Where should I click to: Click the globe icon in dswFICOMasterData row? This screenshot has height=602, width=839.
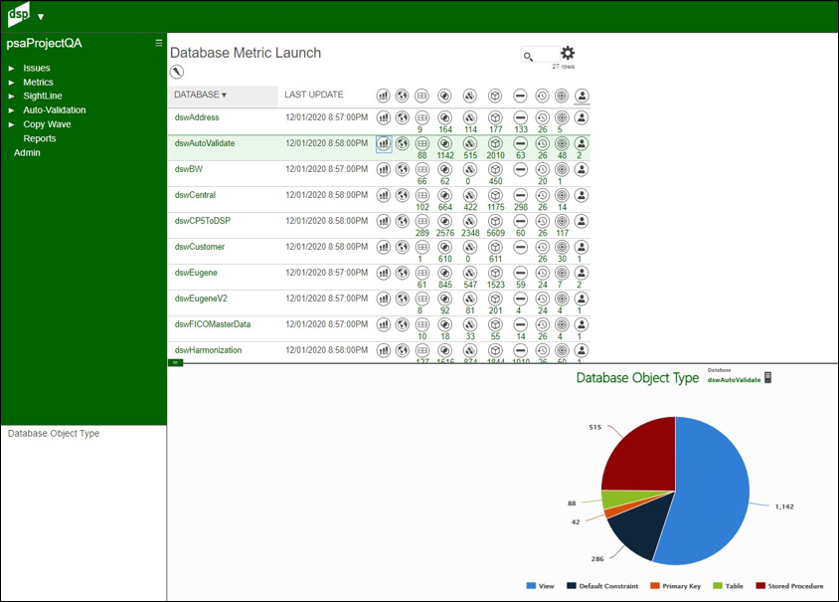click(403, 324)
